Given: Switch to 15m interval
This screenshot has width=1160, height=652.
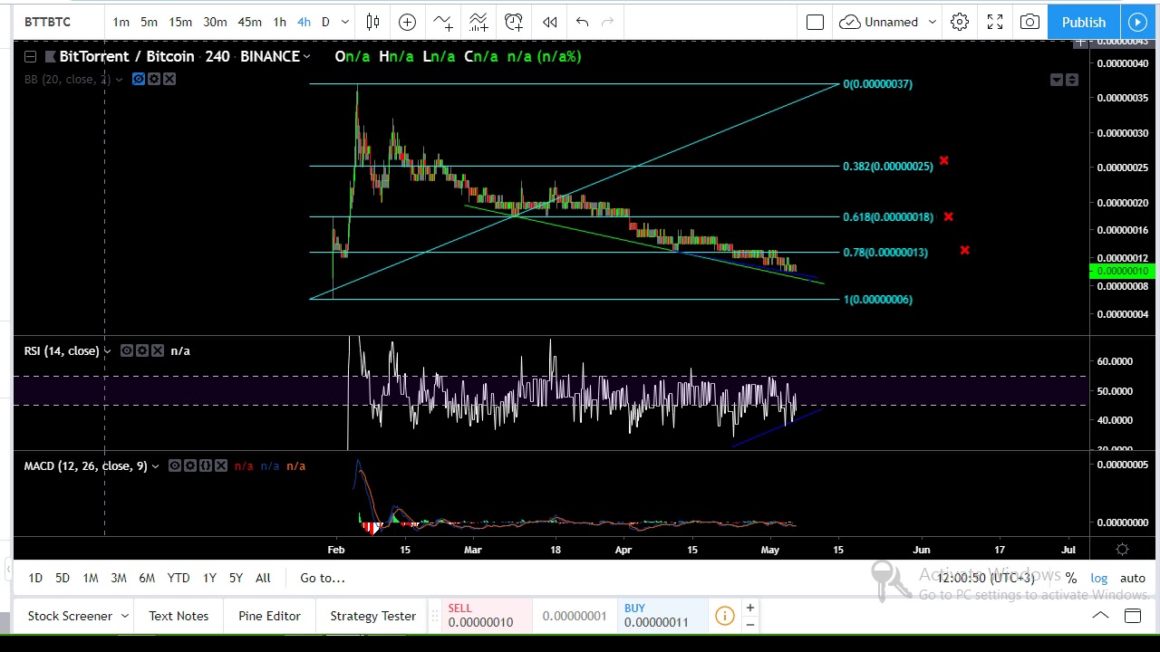Looking at the screenshot, I should [x=180, y=22].
